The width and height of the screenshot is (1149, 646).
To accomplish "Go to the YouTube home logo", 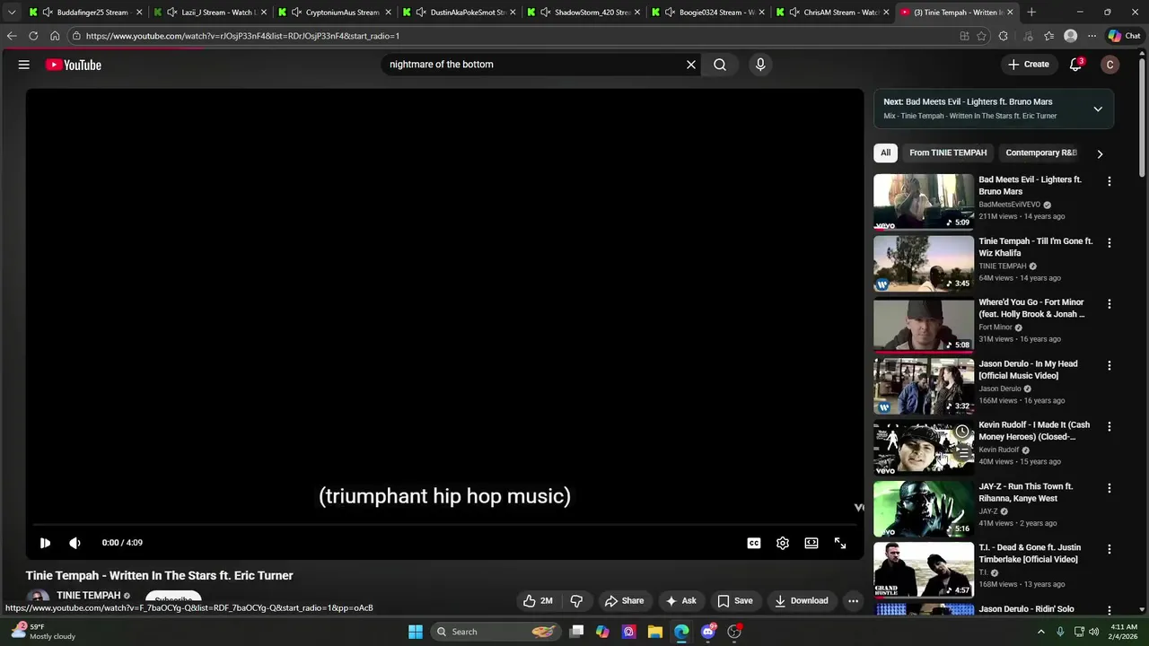I will click(x=74, y=65).
